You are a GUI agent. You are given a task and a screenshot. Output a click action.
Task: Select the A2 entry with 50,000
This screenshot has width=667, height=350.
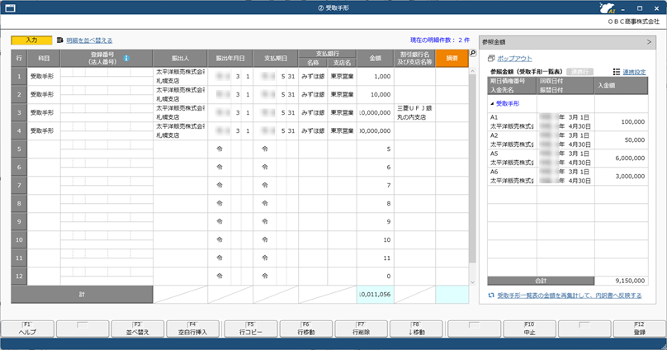[x=567, y=140]
